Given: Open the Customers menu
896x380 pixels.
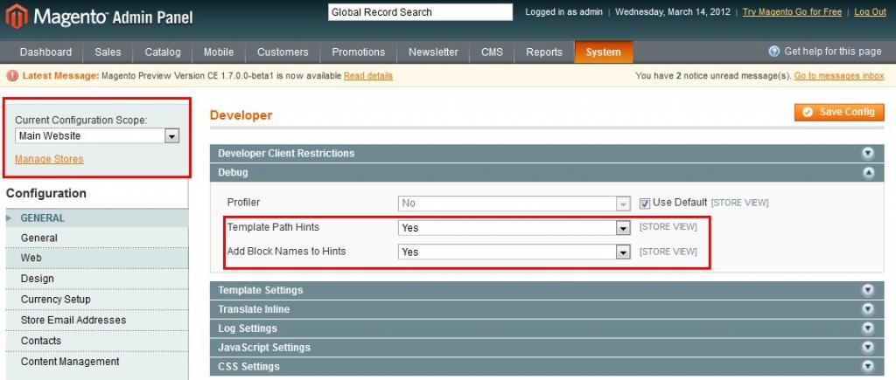Looking at the screenshot, I should [283, 52].
